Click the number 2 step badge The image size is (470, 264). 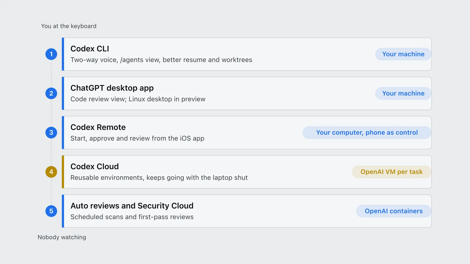[51, 93]
